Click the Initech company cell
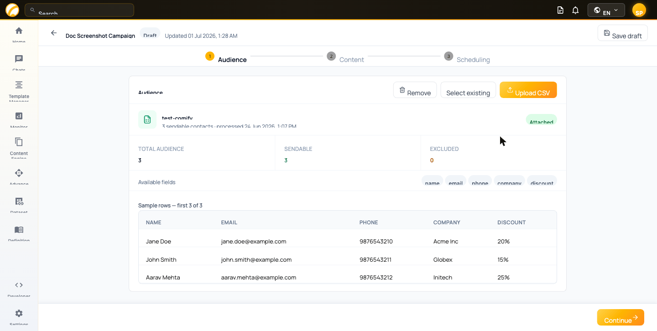 coord(443,277)
